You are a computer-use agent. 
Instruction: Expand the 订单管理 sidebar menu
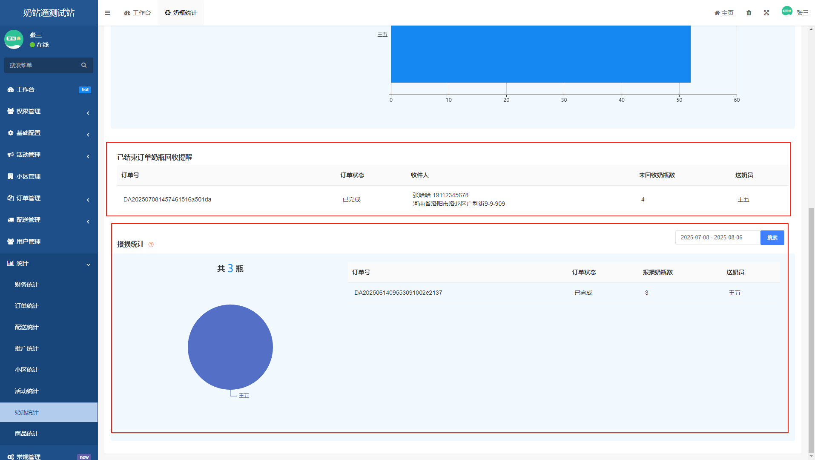[x=29, y=198]
